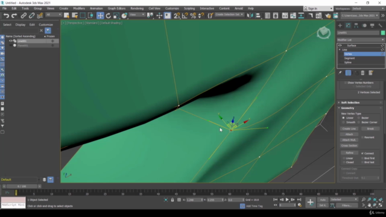
Task: Open Select by Name dialog icon
Action: [75, 16]
